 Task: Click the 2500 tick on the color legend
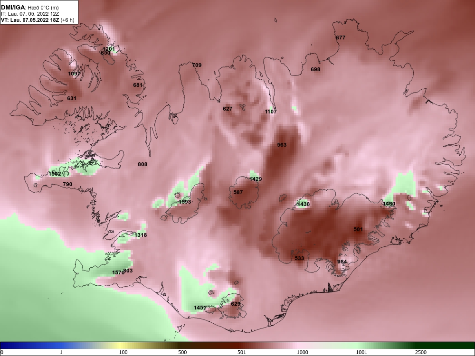[x=421, y=352]
